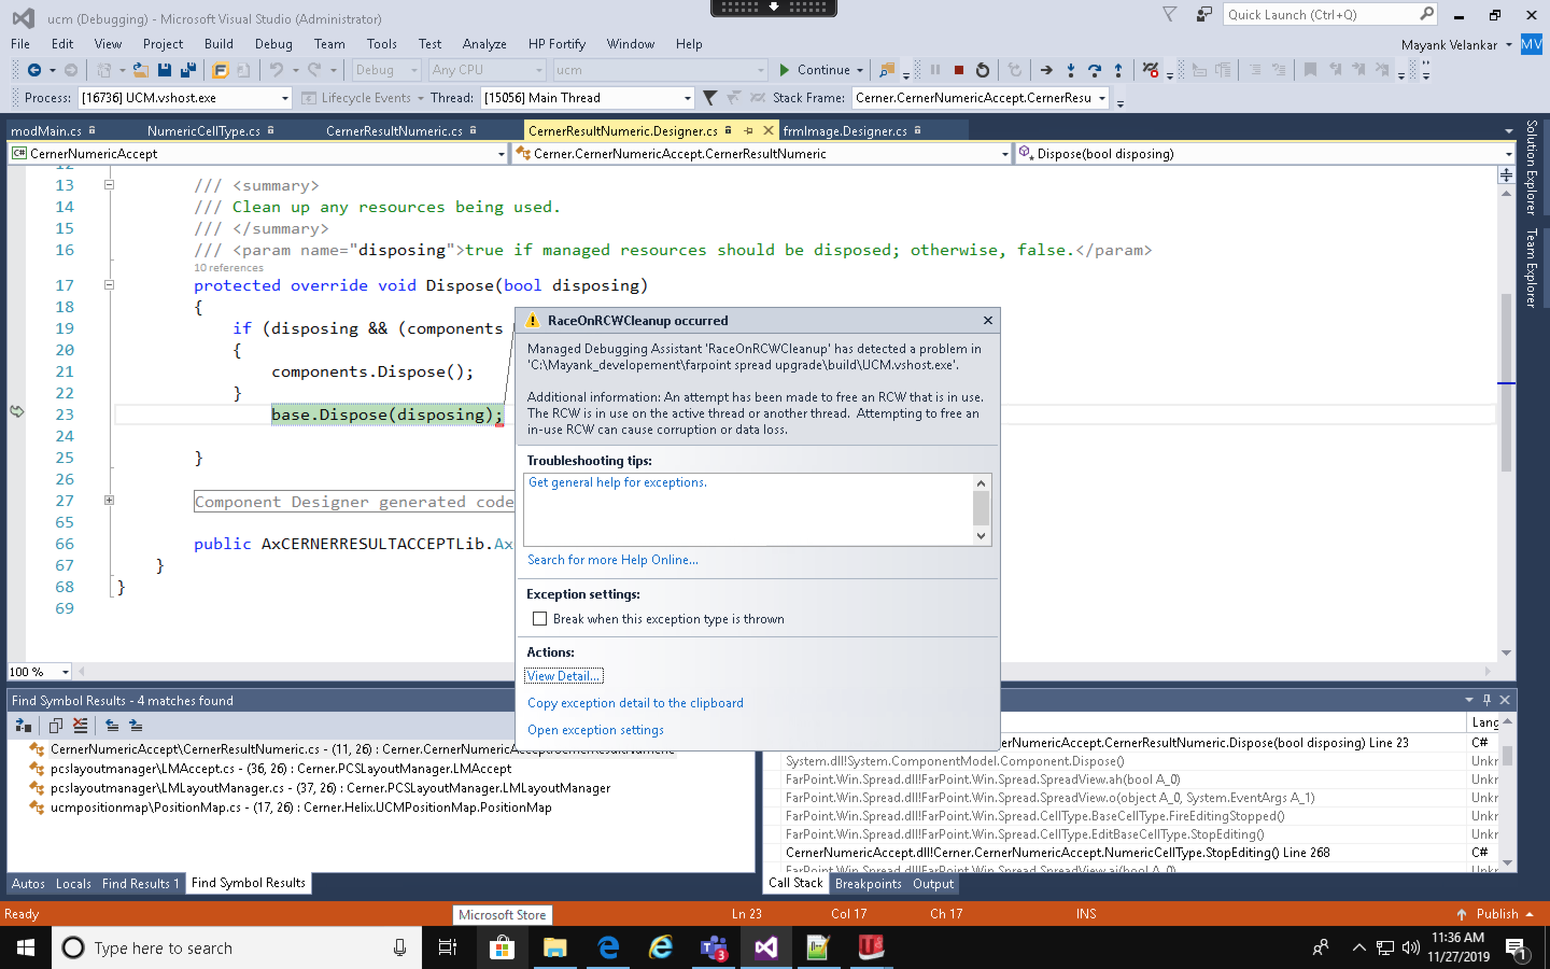Switch to the Output tab
The height and width of the screenshot is (969, 1550).
point(933,884)
